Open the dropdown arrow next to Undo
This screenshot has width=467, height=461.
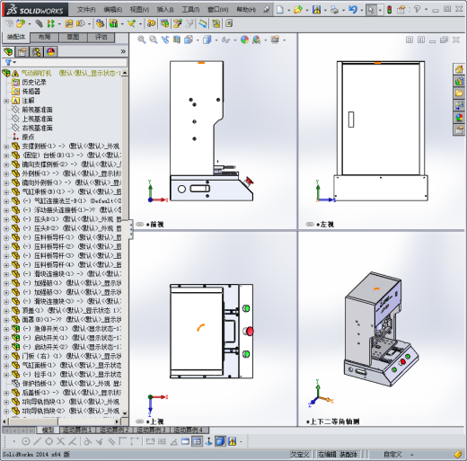click(x=362, y=10)
